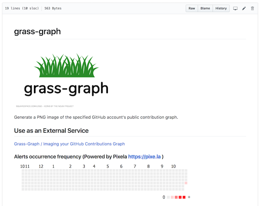Image resolution: width=262 pixels, height=206 pixels.
Task: Click the month label '8' on graph
Action: 148,166
